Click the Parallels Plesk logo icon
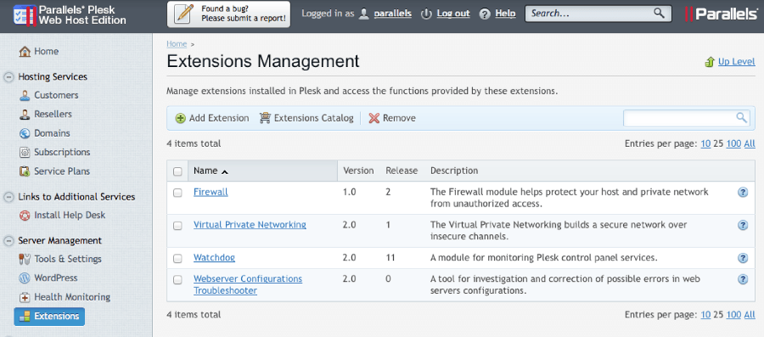 [25, 15]
